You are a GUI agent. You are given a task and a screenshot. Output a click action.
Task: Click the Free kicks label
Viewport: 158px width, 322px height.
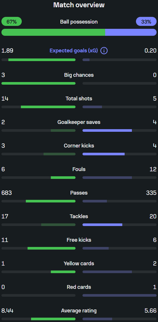click(79, 240)
